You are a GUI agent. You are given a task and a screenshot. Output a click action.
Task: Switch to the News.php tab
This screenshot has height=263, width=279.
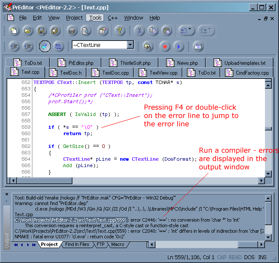coord(182,63)
